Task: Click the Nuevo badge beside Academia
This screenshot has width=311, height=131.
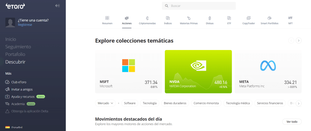Action: [31, 104]
